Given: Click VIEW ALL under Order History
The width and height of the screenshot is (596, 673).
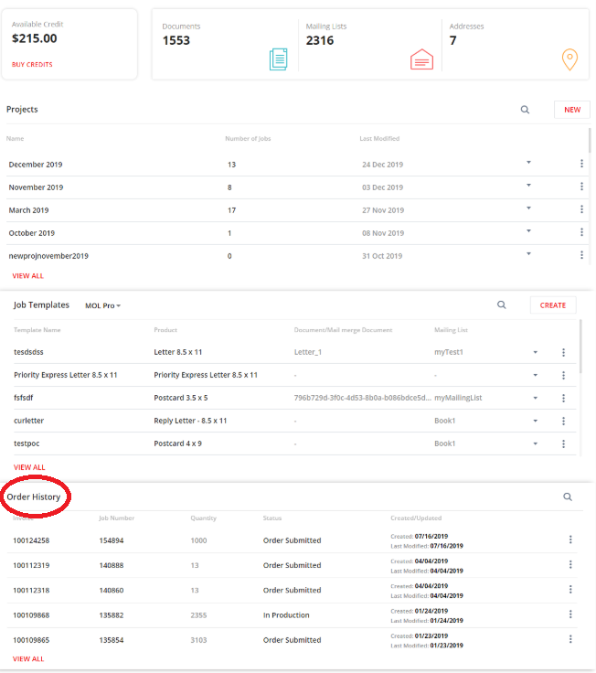Looking at the screenshot, I should 27,658.
